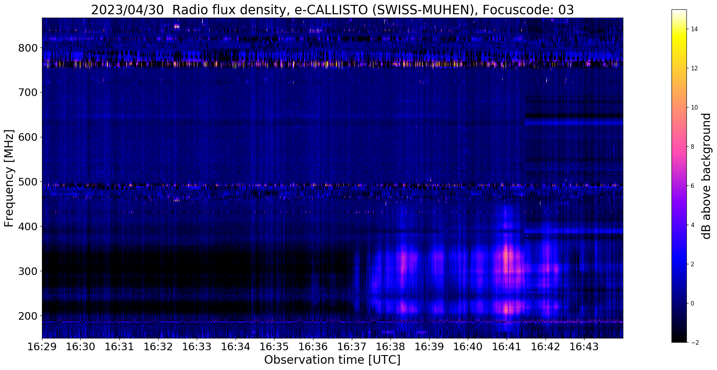Click the 16:32 time tick label

[x=159, y=346]
